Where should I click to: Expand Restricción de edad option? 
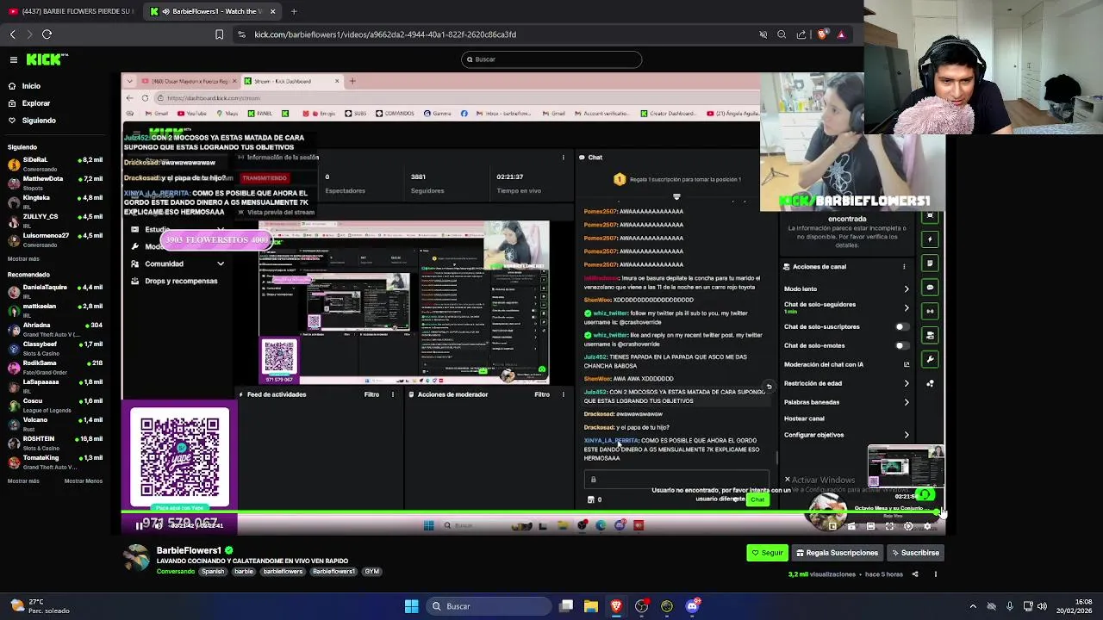click(x=846, y=384)
